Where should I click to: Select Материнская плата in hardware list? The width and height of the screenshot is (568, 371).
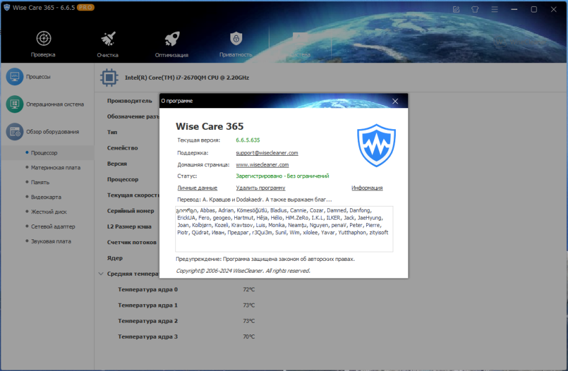(x=56, y=168)
